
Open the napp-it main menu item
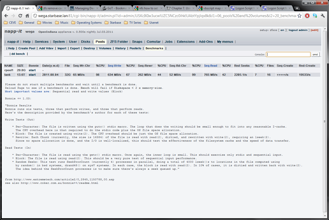tap(13, 42)
